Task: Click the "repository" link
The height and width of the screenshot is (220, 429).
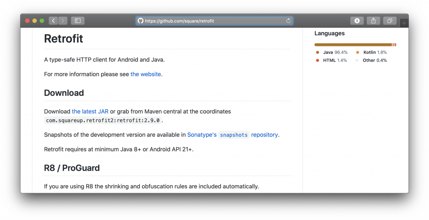Action: pos(264,135)
